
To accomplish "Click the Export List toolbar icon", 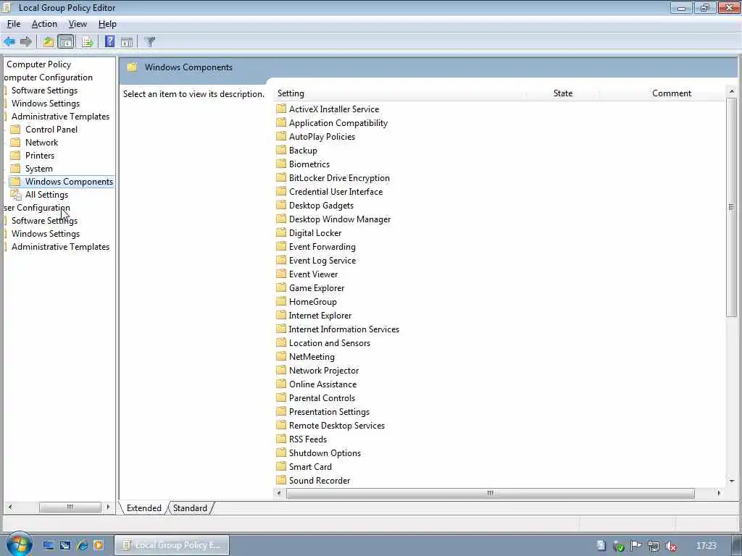I will (x=87, y=41).
